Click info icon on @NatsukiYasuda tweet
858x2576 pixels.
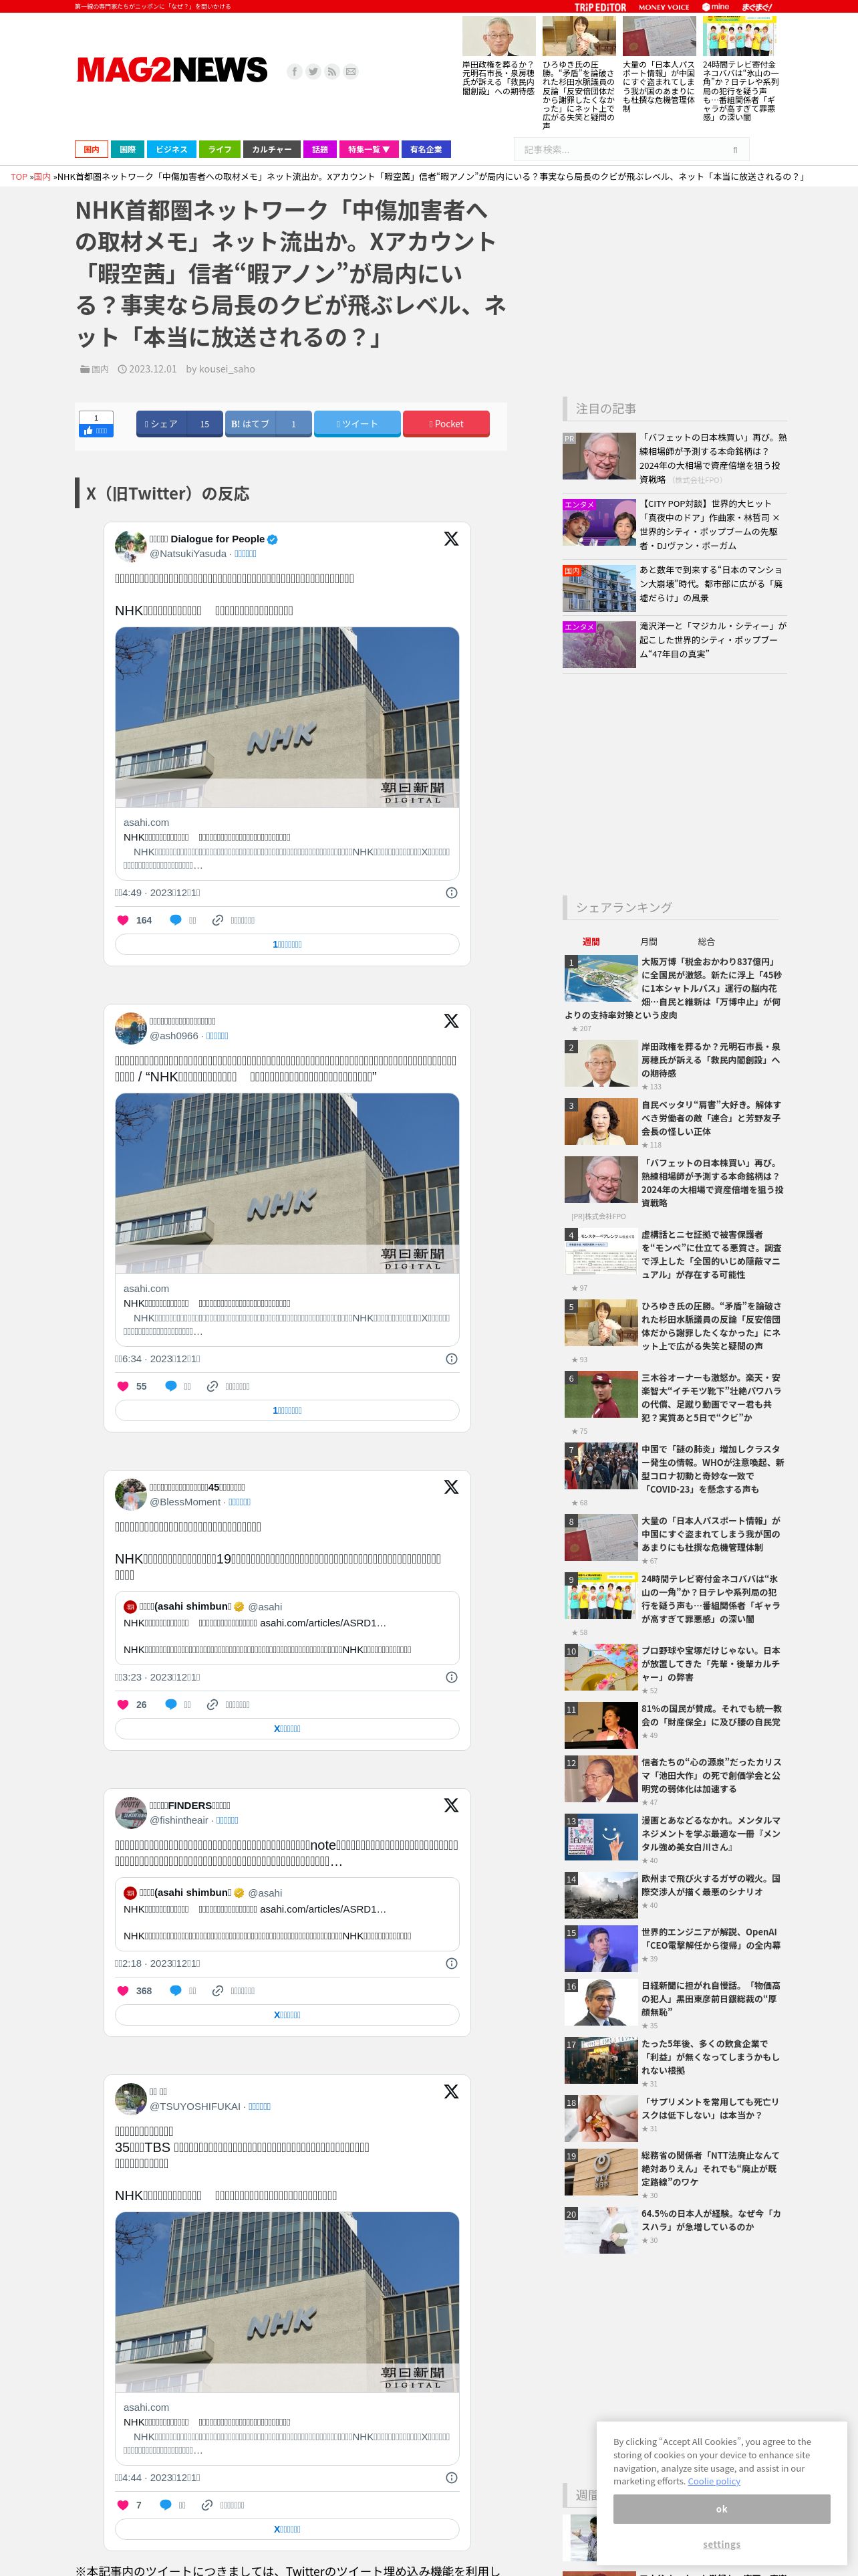[452, 892]
